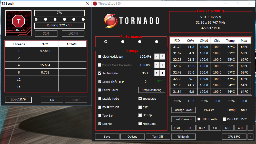
Task: Click the ThrottleStop title bar icon
Action: coord(95,4)
